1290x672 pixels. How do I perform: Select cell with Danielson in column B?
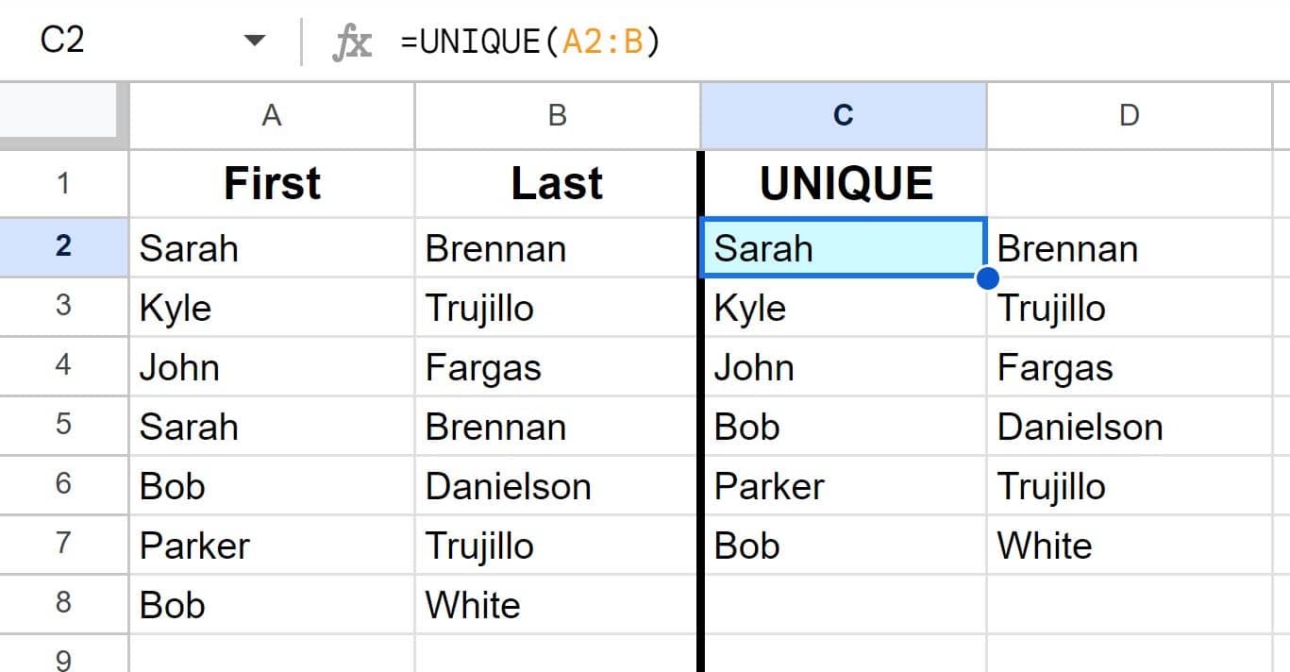[x=557, y=485]
